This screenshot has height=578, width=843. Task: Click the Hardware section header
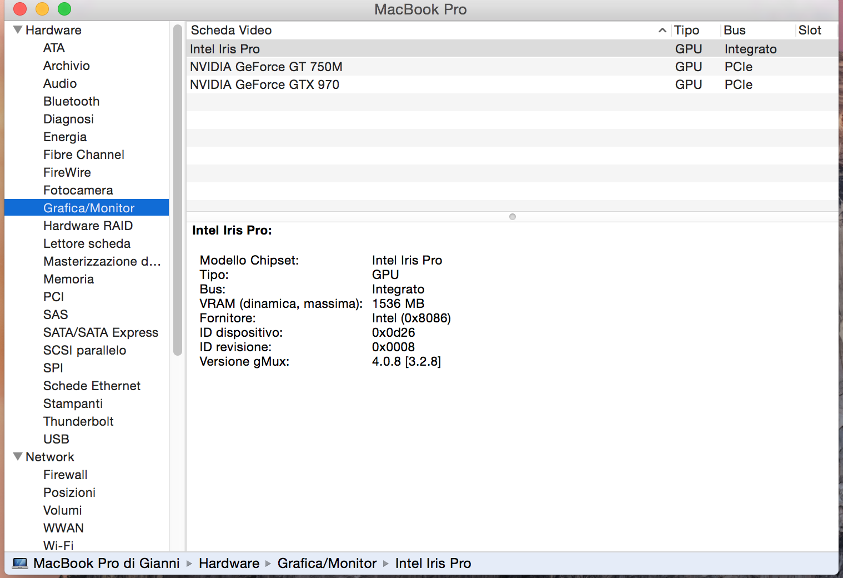(x=53, y=30)
